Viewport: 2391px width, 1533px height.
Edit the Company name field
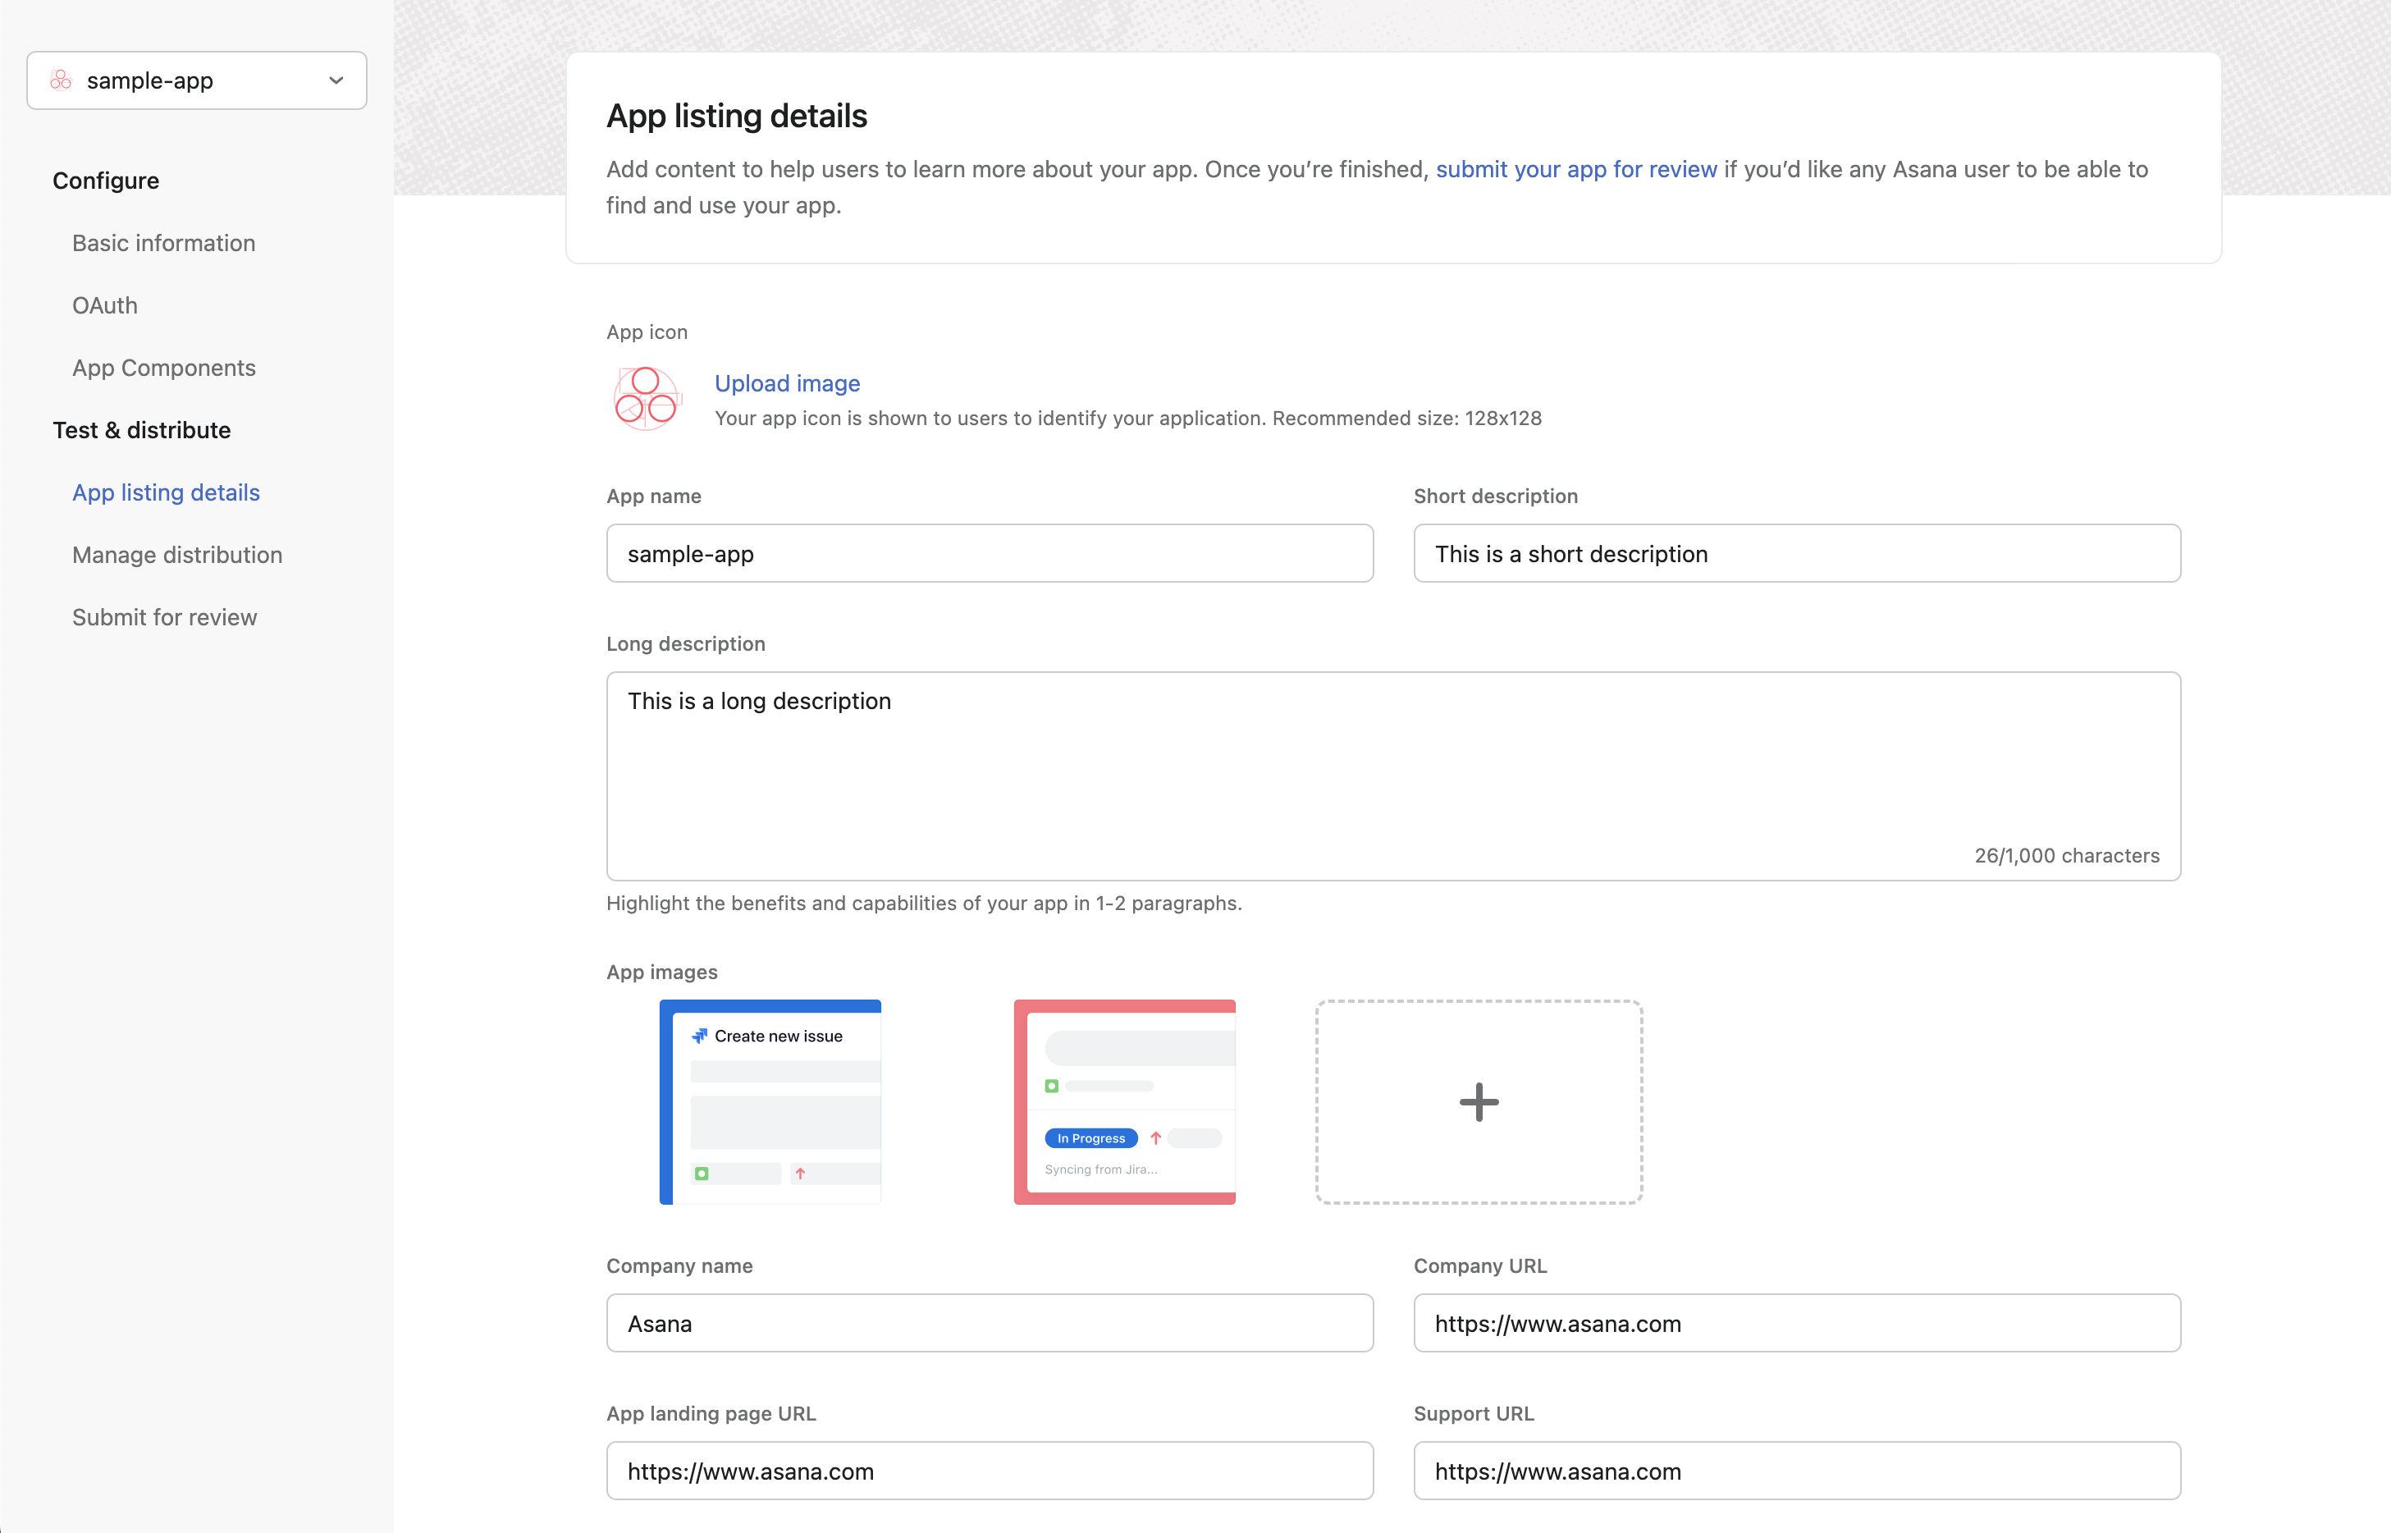989,1323
